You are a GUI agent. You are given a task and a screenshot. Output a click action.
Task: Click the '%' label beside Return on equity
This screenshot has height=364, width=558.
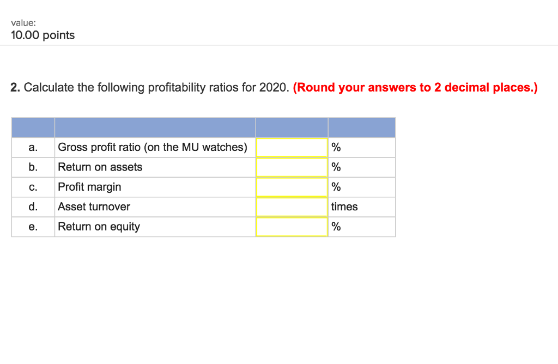(x=336, y=226)
